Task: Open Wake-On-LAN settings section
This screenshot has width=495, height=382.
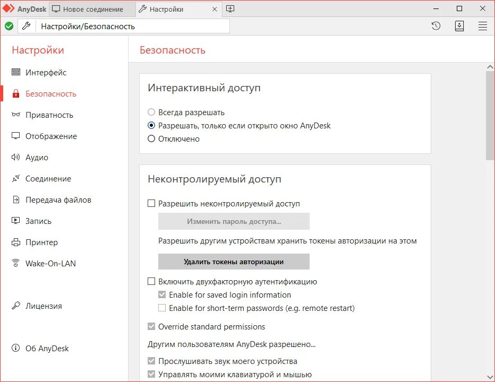Action: coord(50,263)
